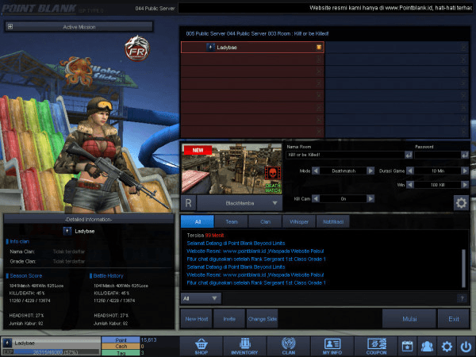
Task: Click the Point balance label
Action: [121, 340]
